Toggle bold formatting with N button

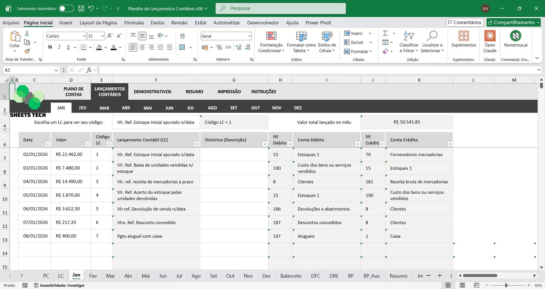point(50,47)
